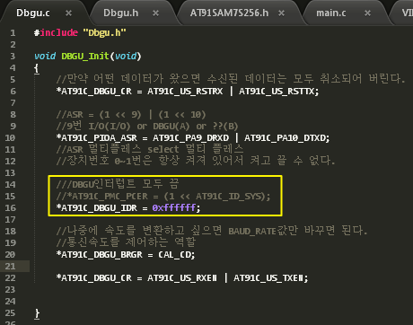Click AT91C_PA9_DRXD on line 10
413x325 pixels.
[191, 137]
